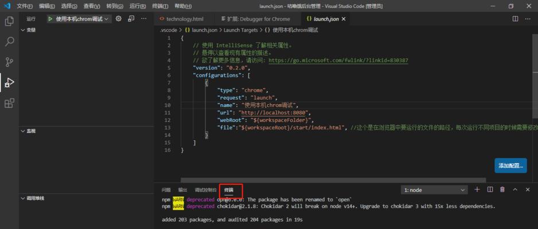Switch to the technology.html tab
The height and width of the screenshot is (229, 538).
184,19
